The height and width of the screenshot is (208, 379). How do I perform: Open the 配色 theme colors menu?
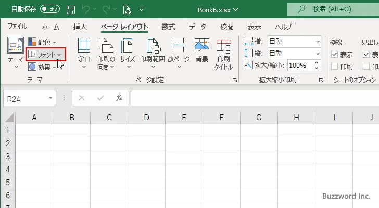42,42
